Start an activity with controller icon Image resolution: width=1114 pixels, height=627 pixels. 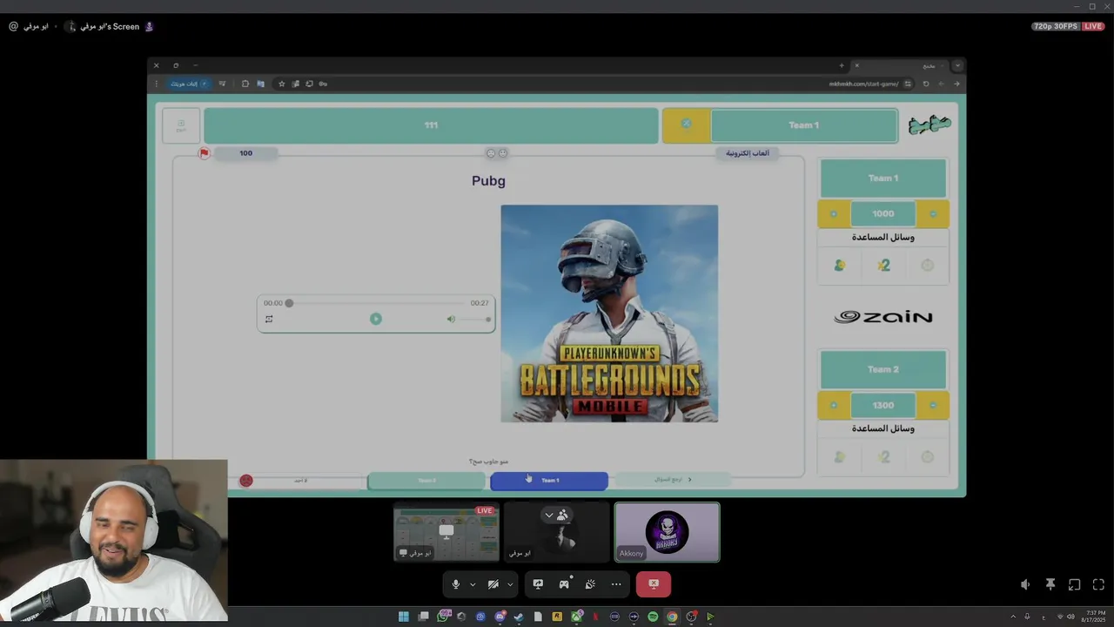click(x=564, y=584)
